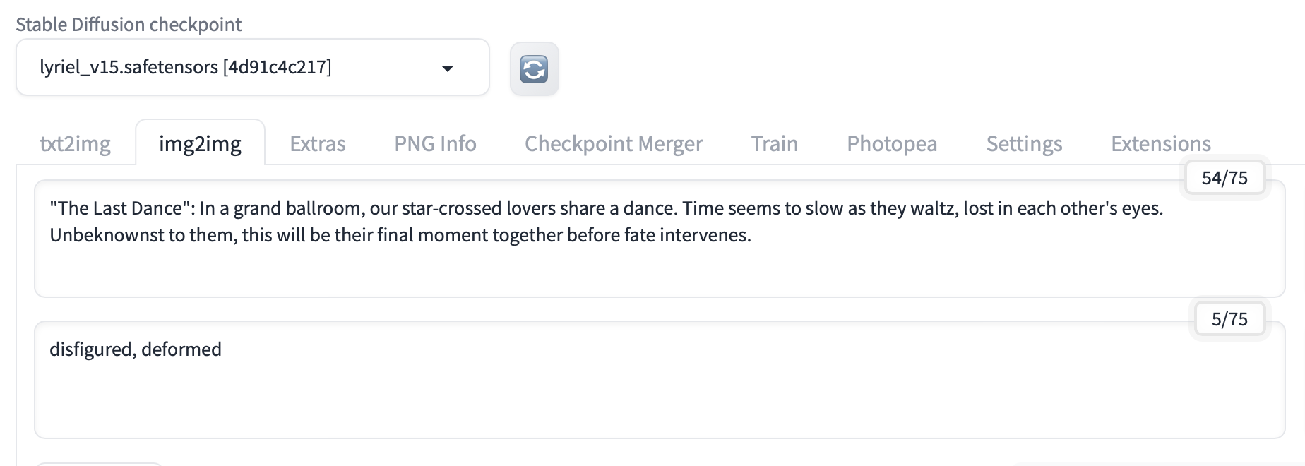
Task: Click the 5/75 negative token counter
Action: click(1229, 319)
